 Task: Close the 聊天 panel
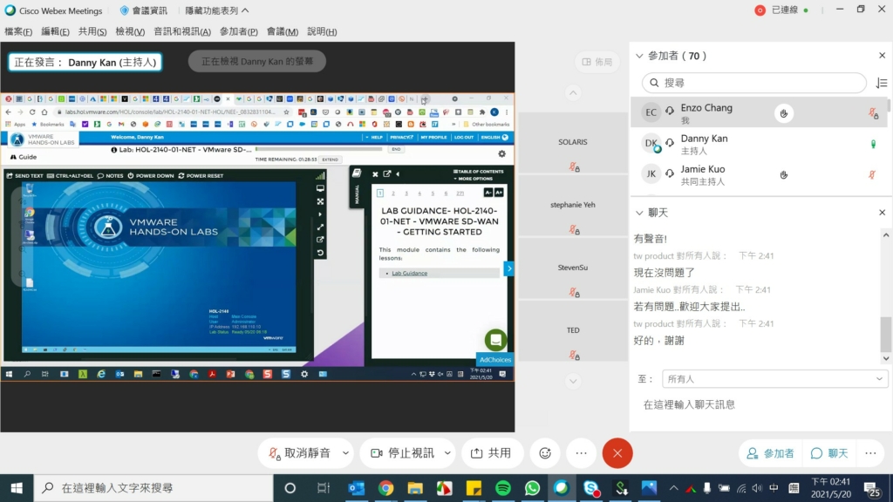pos(883,213)
